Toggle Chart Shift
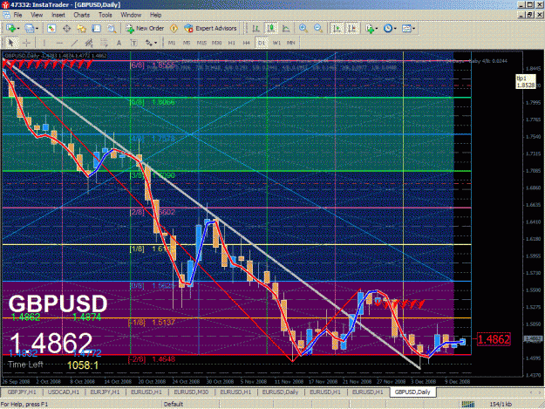 (x=351, y=29)
